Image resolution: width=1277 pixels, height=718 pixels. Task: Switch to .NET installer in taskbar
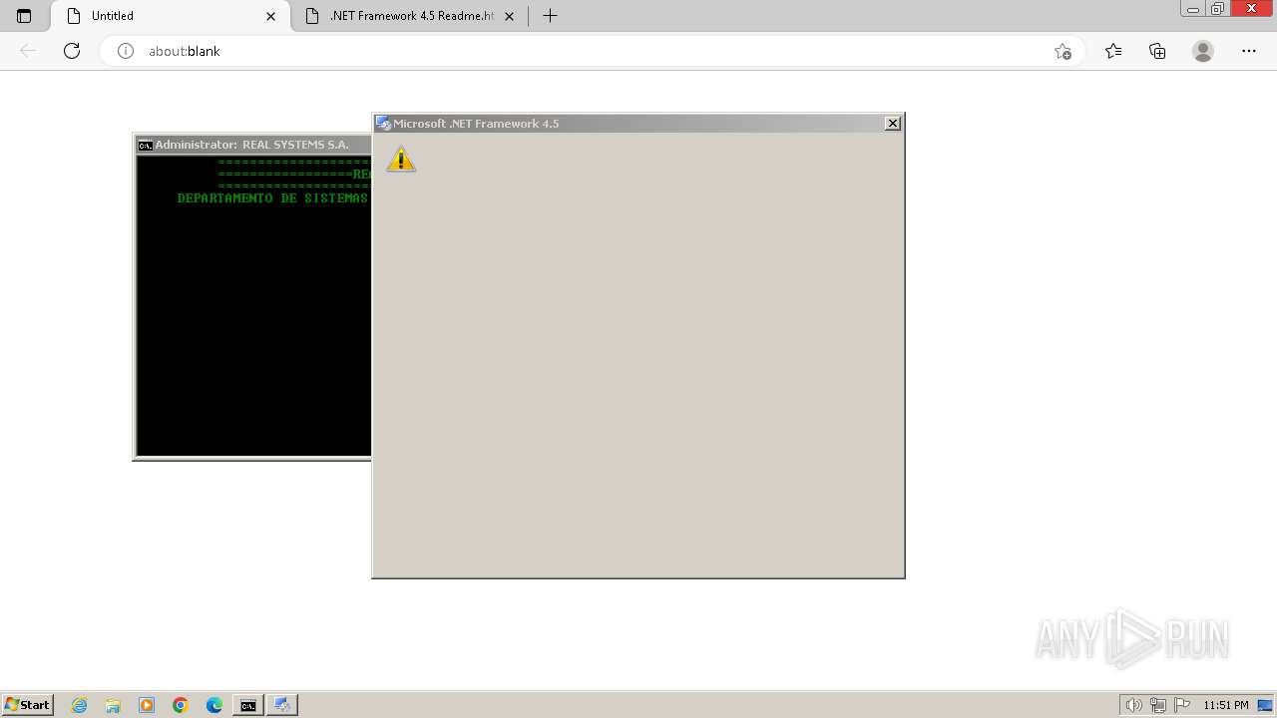(x=282, y=705)
